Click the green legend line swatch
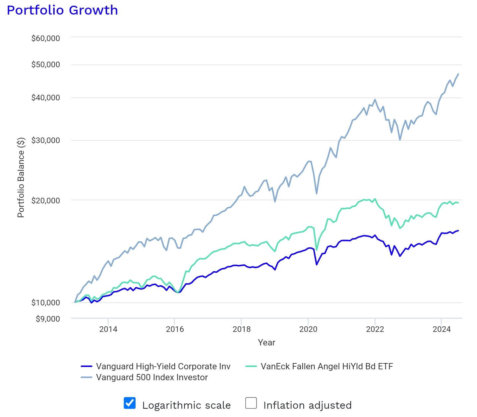 [x=251, y=366]
